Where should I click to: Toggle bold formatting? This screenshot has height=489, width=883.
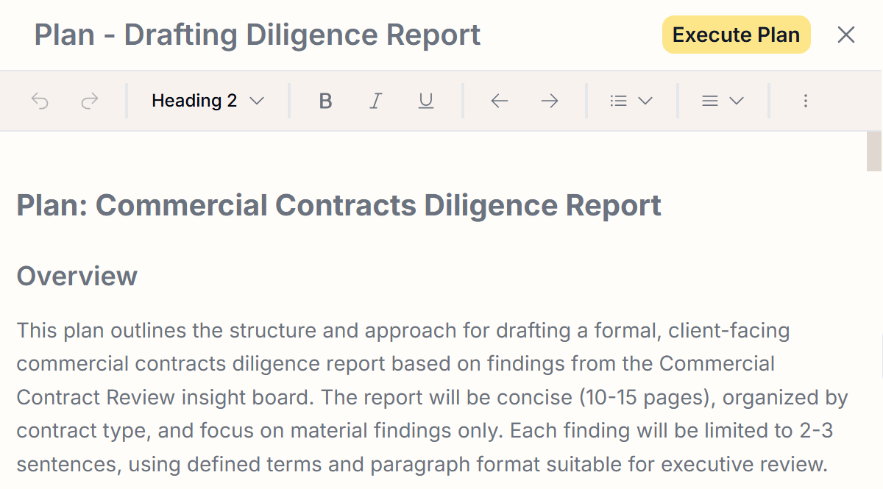(325, 101)
